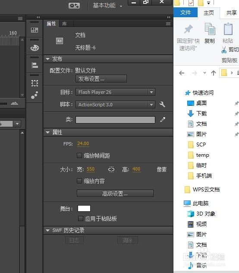This screenshot has width=239, height=273.
Task: Open the Explorer recent locations dropdown arrow
Action: tap(205, 73)
